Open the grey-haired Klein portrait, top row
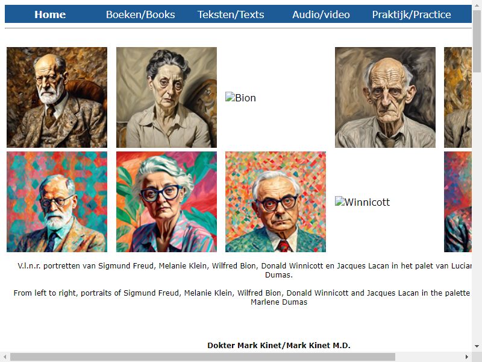Image resolution: width=482 pixels, height=362 pixels. click(166, 97)
